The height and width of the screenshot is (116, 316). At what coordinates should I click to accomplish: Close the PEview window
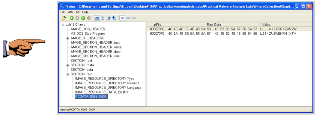(x=309, y=7)
